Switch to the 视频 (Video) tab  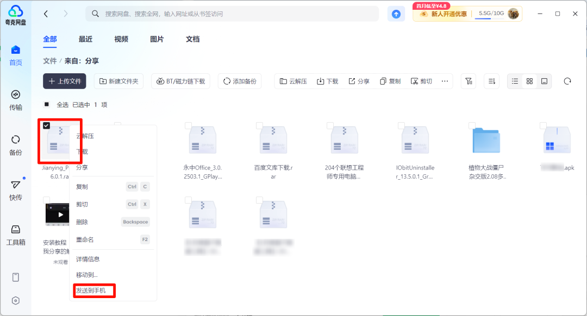pyautogui.click(x=121, y=39)
